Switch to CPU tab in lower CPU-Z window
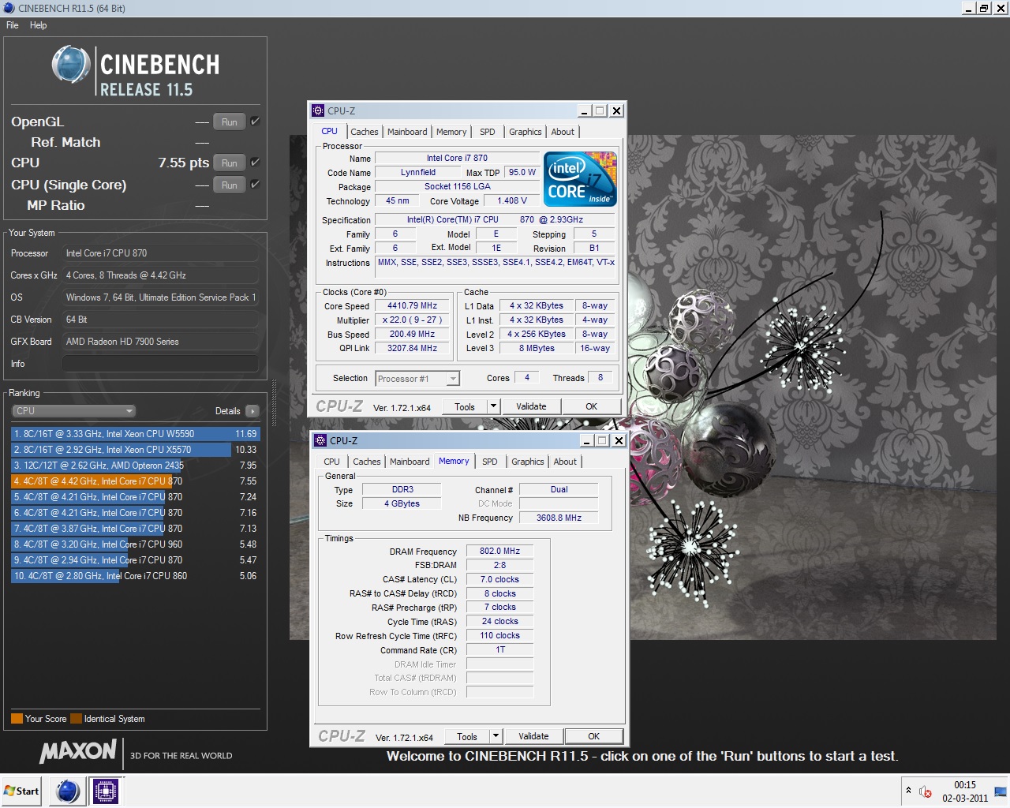The height and width of the screenshot is (808, 1010). [x=332, y=462]
